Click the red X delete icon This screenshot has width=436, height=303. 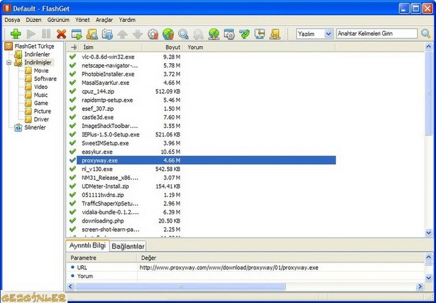(x=61, y=34)
